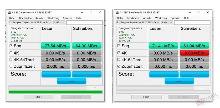The width and height of the screenshot is (220, 108).
Task: Minimize the left AS SSD Benchmark window
Action: tap(82, 12)
